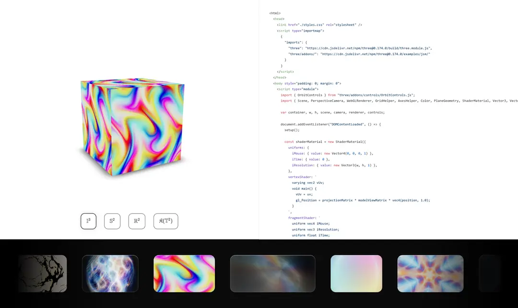This screenshot has height=308, width=518.
Task: Click the "gl_Position = projectionMatrix" line
Action: [363, 200]
